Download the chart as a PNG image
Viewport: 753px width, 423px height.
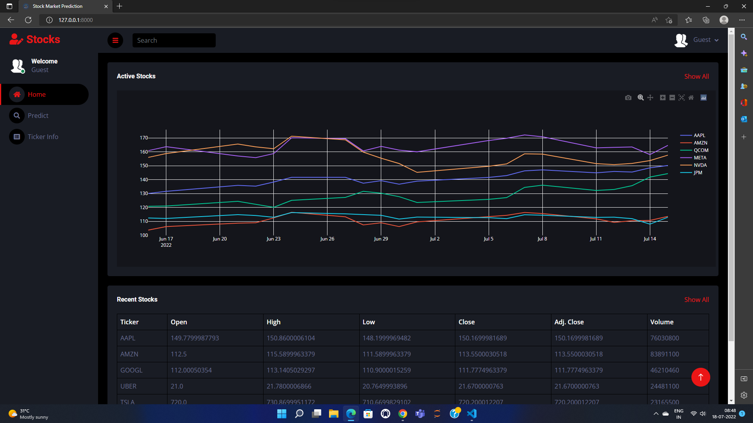click(x=628, y=98)
